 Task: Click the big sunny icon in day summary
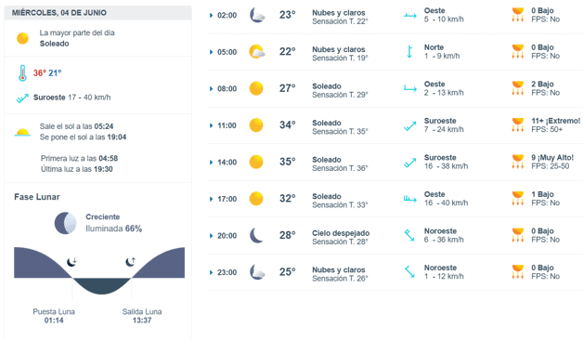(x=22, y=38)
